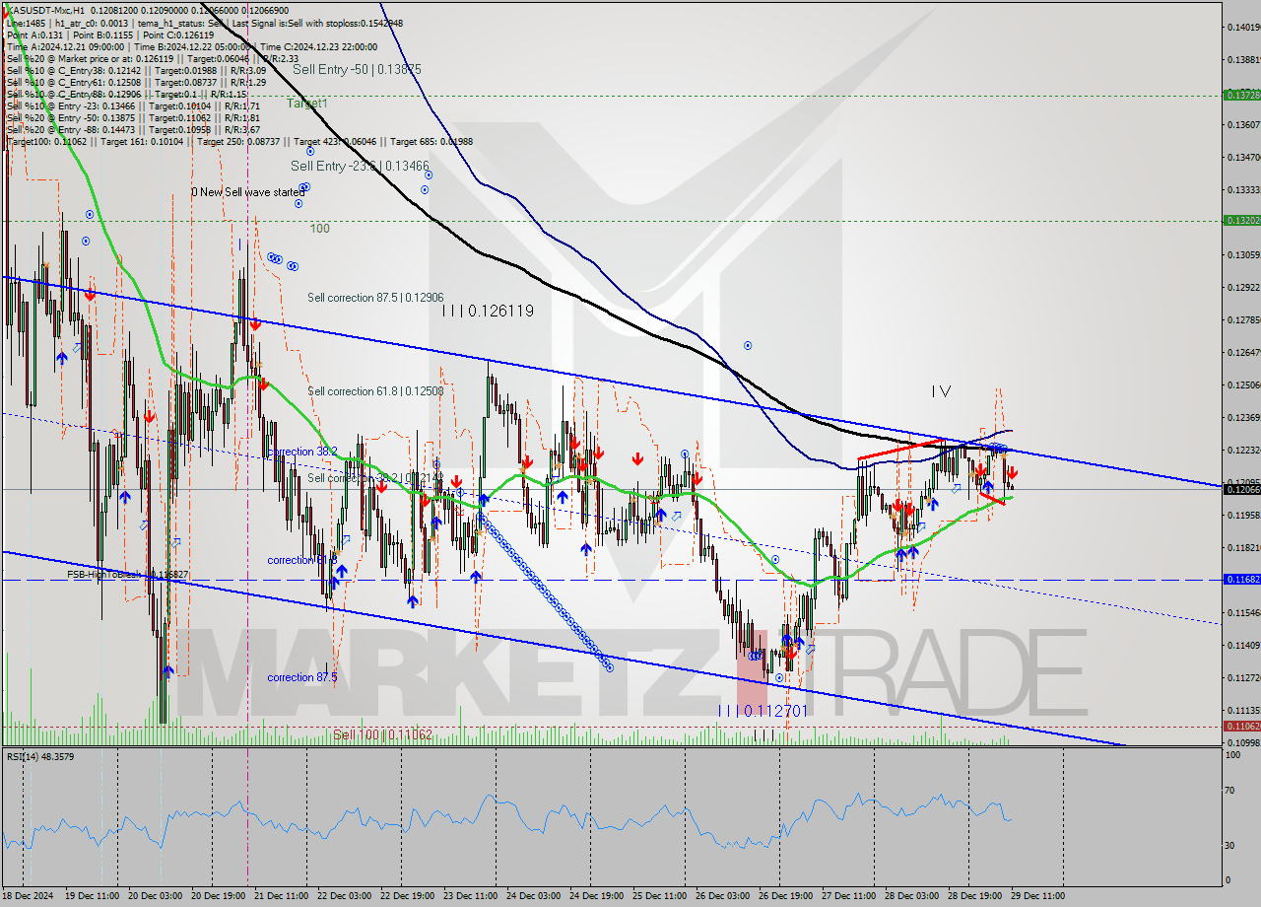Click the 'I I I 0.126119' wave label
1261x907 pixels.
[488, 311]
